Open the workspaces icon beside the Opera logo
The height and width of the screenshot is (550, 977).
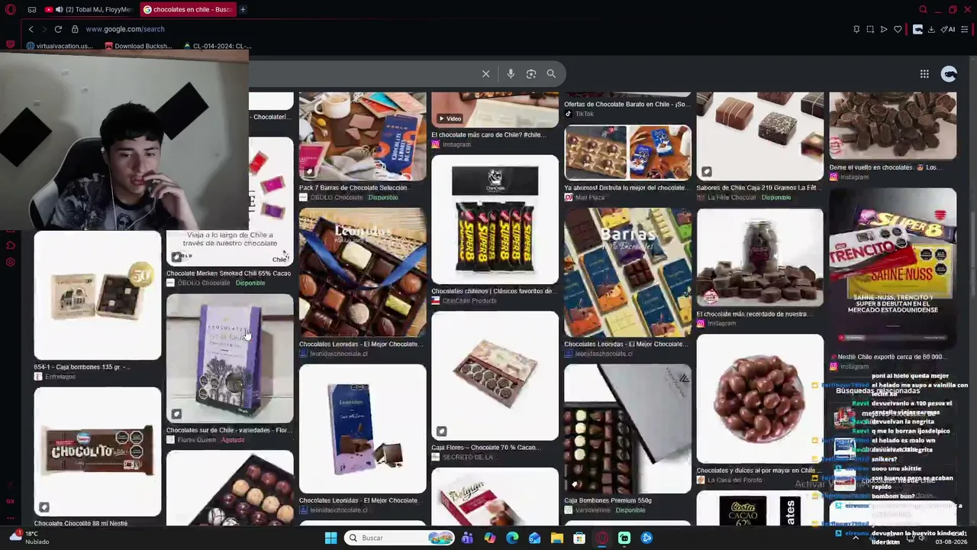(32, 9)
